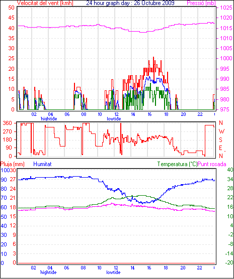Image resolution: width=234 pixels, height=279 pixels.
Task: Click the 'Pressió (mb)' axis title
Action: pos(201,3)
